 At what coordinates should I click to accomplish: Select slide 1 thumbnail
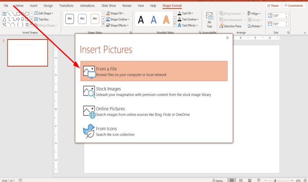(x=27, y=53)
